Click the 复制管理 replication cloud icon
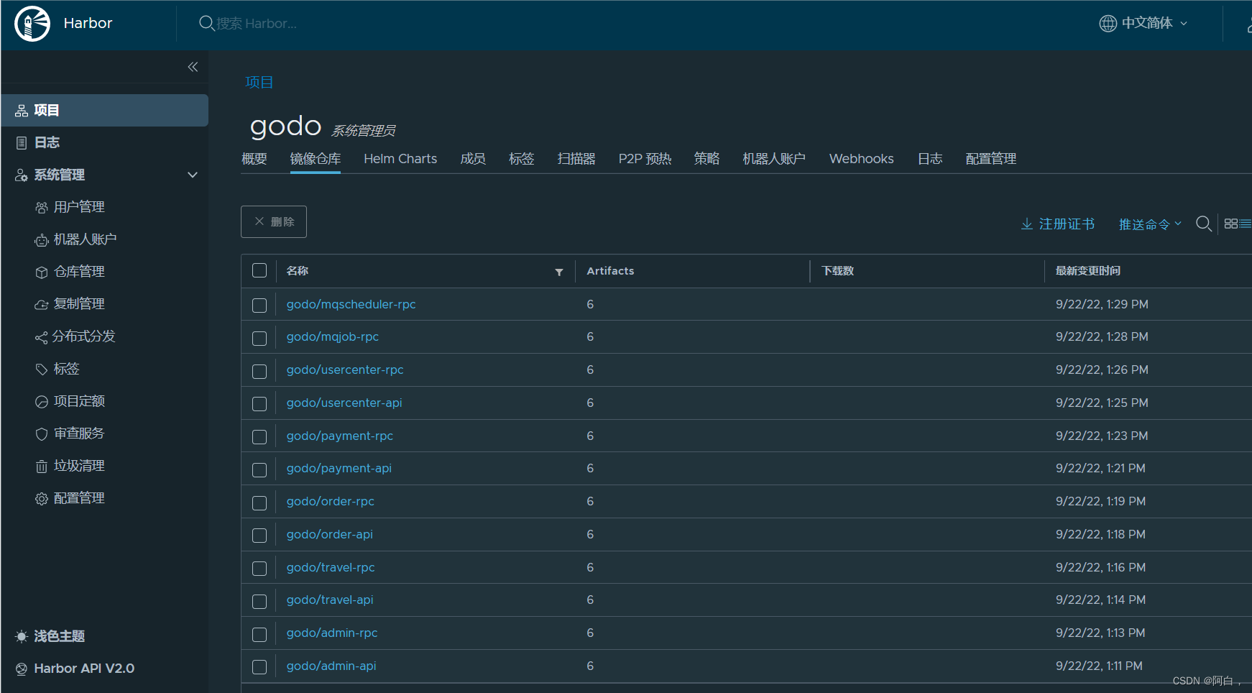Screen dimensions: 1252x693 [x=42, y=305]
